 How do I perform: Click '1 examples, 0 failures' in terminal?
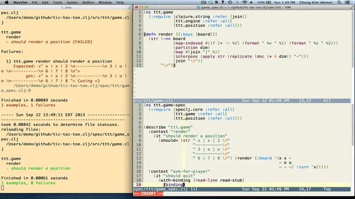28,183
